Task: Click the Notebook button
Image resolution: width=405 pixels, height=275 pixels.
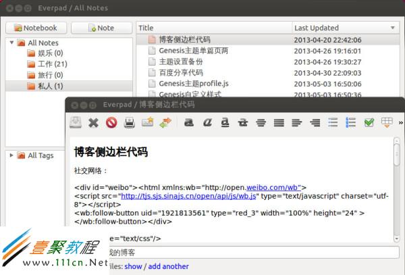Action: point(37,28)
